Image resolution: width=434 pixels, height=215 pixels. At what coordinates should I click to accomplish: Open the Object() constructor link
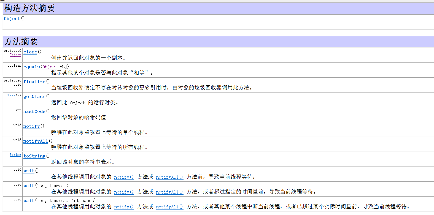click(x=12, y=19)
